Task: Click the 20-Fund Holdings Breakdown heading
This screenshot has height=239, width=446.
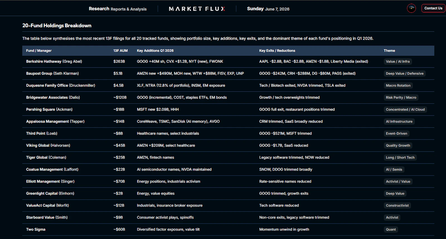Action: tap(57, 26)
